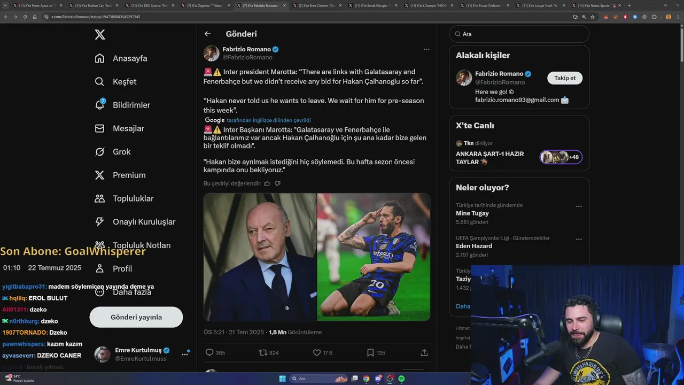Viewport: 684px width, 385px height.
Task: Click the Ara search field on X
Action: [x=519, y=34]
